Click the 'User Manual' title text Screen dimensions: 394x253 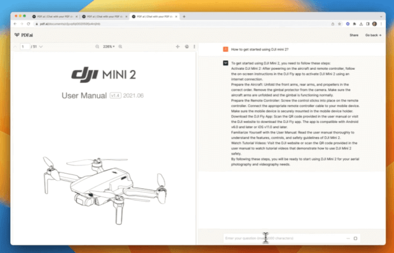[x=84, y=96]
